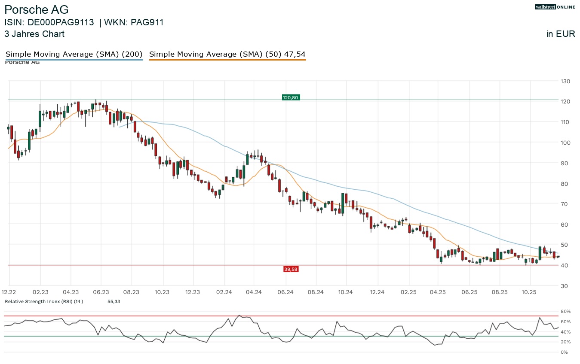
Task: Click the blue line under SMA (200)
Action: coord(74,60)
